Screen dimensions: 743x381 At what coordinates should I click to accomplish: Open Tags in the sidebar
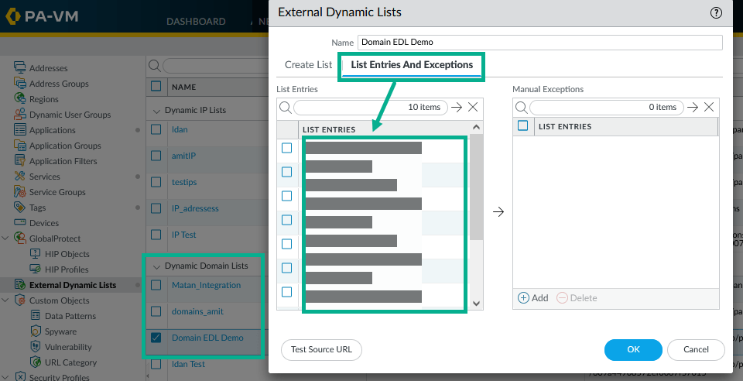tap(38, 208)
